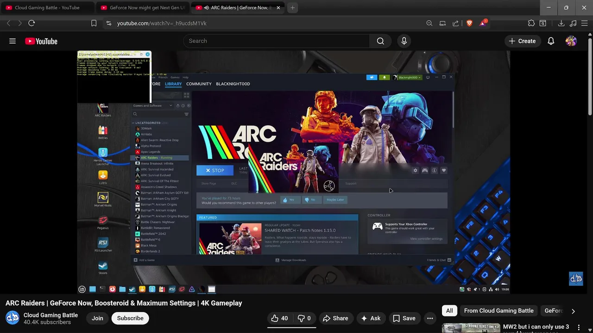Go back to the previous page
The image size is (593, 333).
(x=9, y=23)
